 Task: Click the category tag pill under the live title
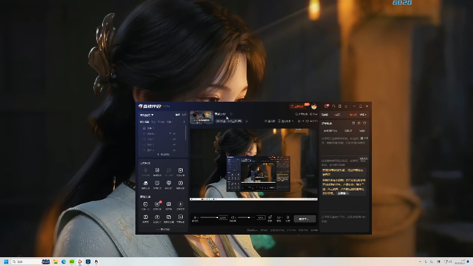pyautogui.click(x=229, y=121)
